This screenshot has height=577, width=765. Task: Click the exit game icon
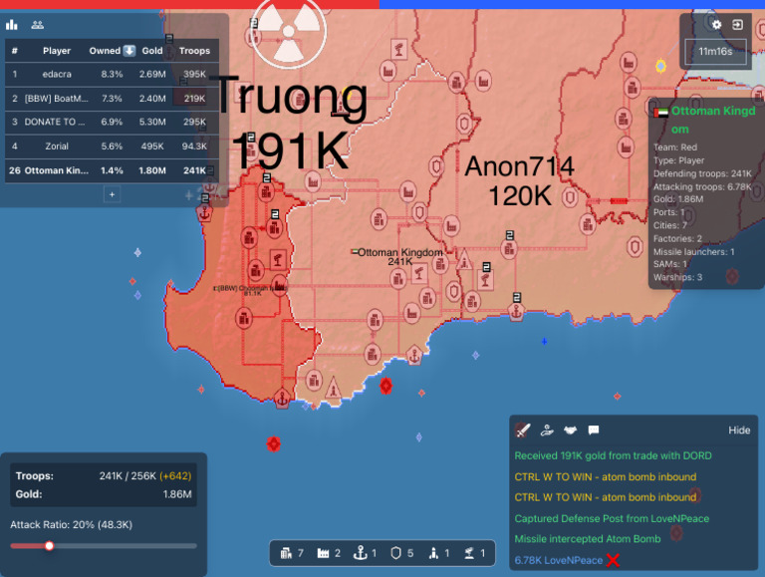[738, 24]
